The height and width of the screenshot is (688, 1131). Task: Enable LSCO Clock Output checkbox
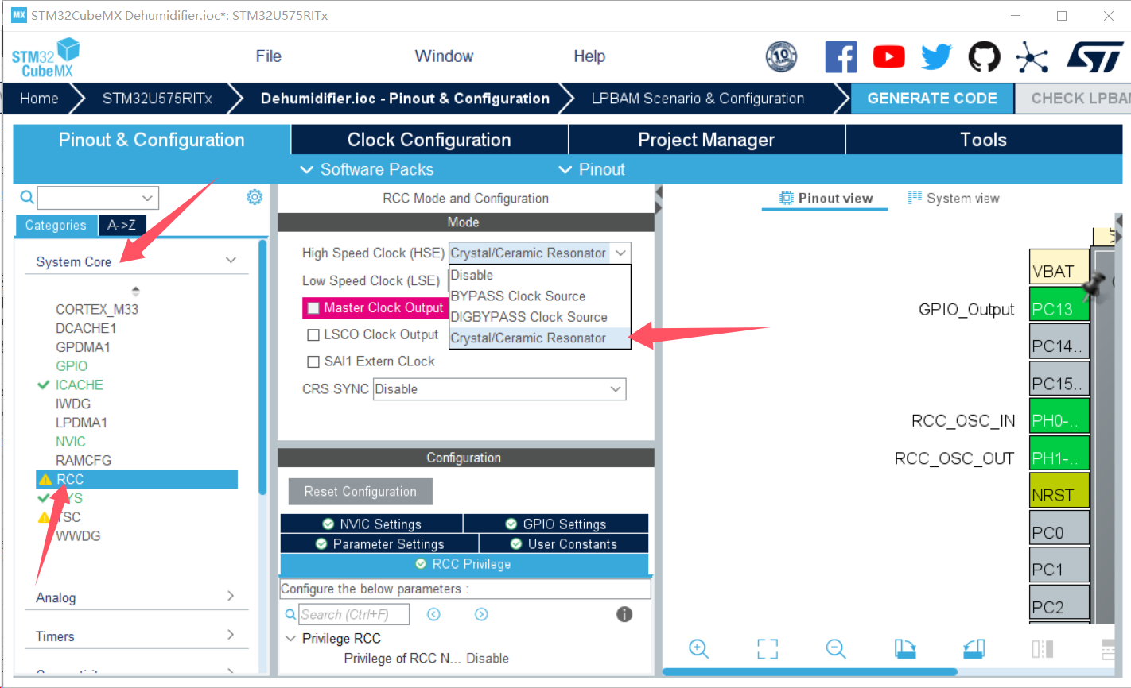click(313, 335)
